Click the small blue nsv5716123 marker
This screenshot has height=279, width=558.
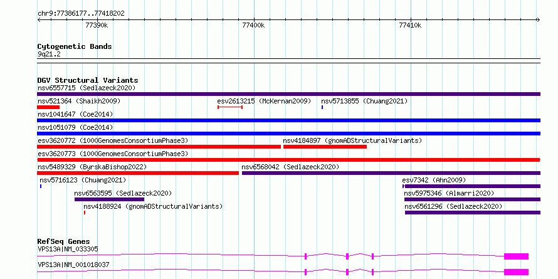click(41, 186)
